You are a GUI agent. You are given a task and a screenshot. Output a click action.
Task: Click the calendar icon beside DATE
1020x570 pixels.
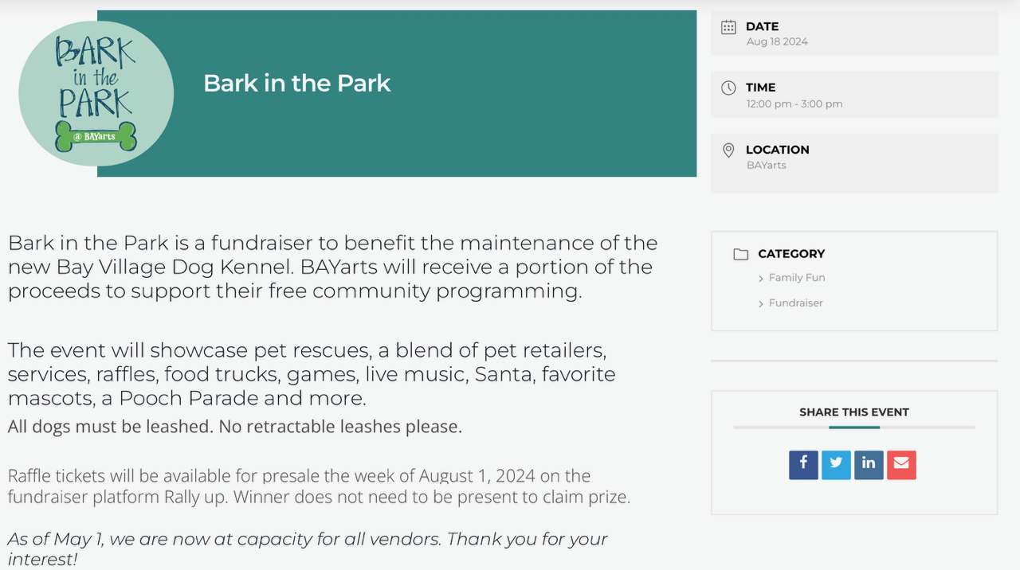(728, 27)
